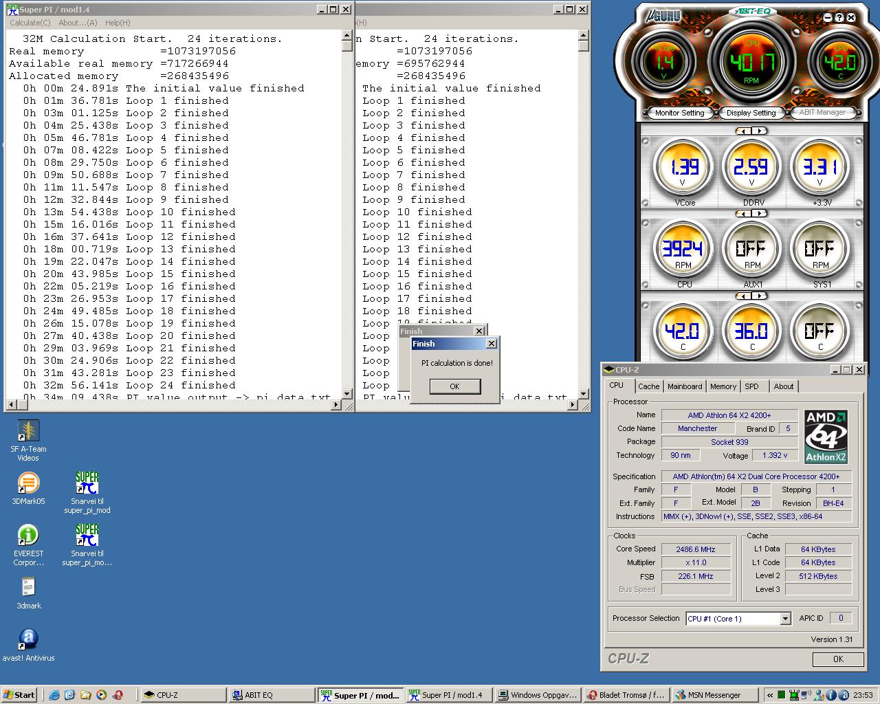The image size is (880, 704).
Task: Open the About...(A) menu in Super PI
Action: point(78,23)
